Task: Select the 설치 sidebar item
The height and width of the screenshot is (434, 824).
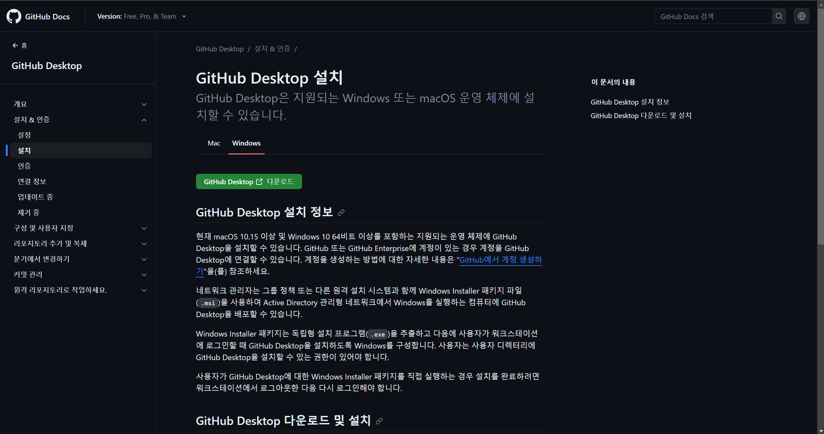Action: point(81,150)
